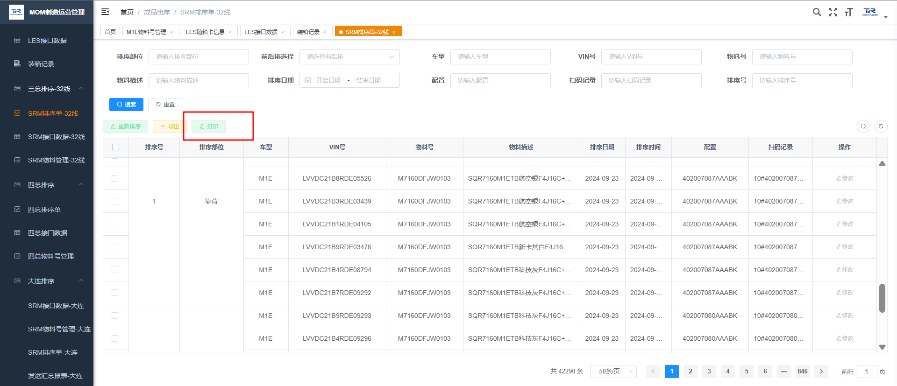This screenshot has width=897, height=386.
Task: Click the 四总物料号管理 sidebar icon
Action: pyautogui.click(x=17, y=256)
